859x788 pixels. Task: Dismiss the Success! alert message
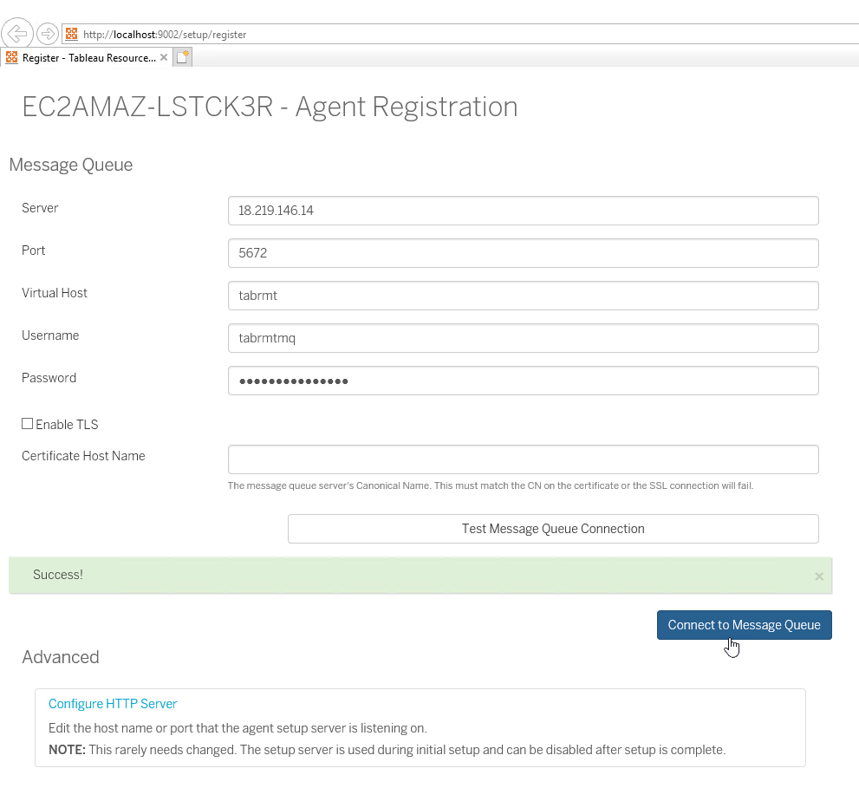tap(819, 576)
